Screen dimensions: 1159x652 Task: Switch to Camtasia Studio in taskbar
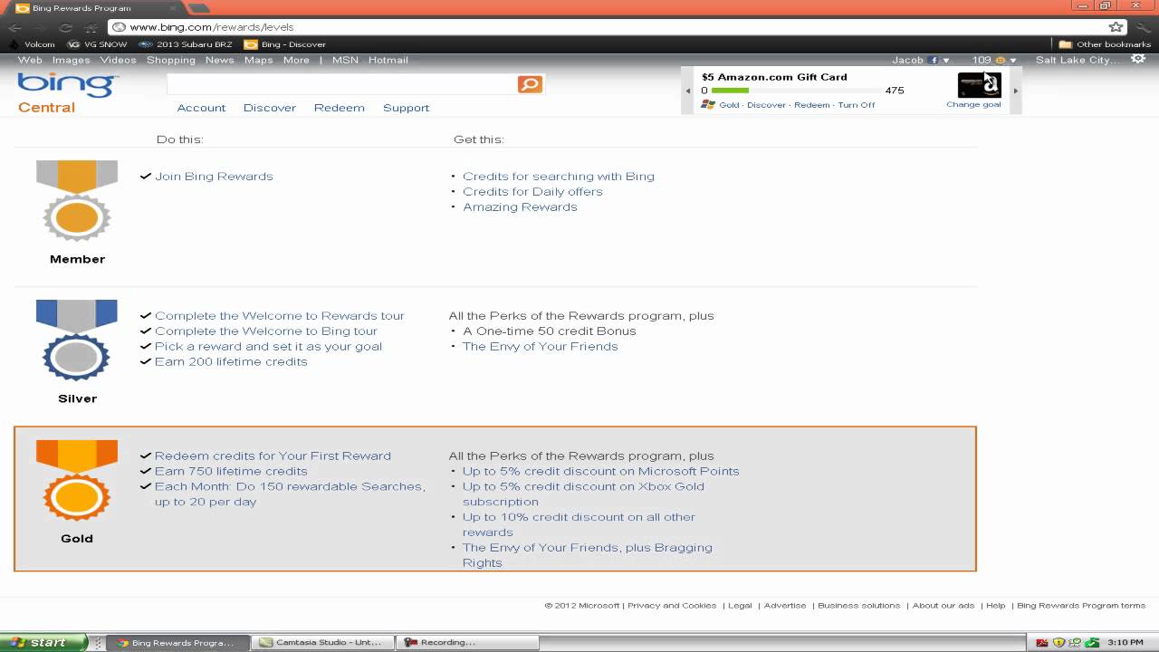click(x=322, y=642)
